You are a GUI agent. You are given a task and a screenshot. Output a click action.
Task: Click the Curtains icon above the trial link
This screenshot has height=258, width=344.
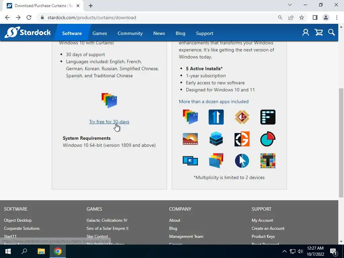109,100
